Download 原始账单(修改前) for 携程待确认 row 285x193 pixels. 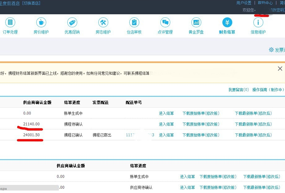201,124
